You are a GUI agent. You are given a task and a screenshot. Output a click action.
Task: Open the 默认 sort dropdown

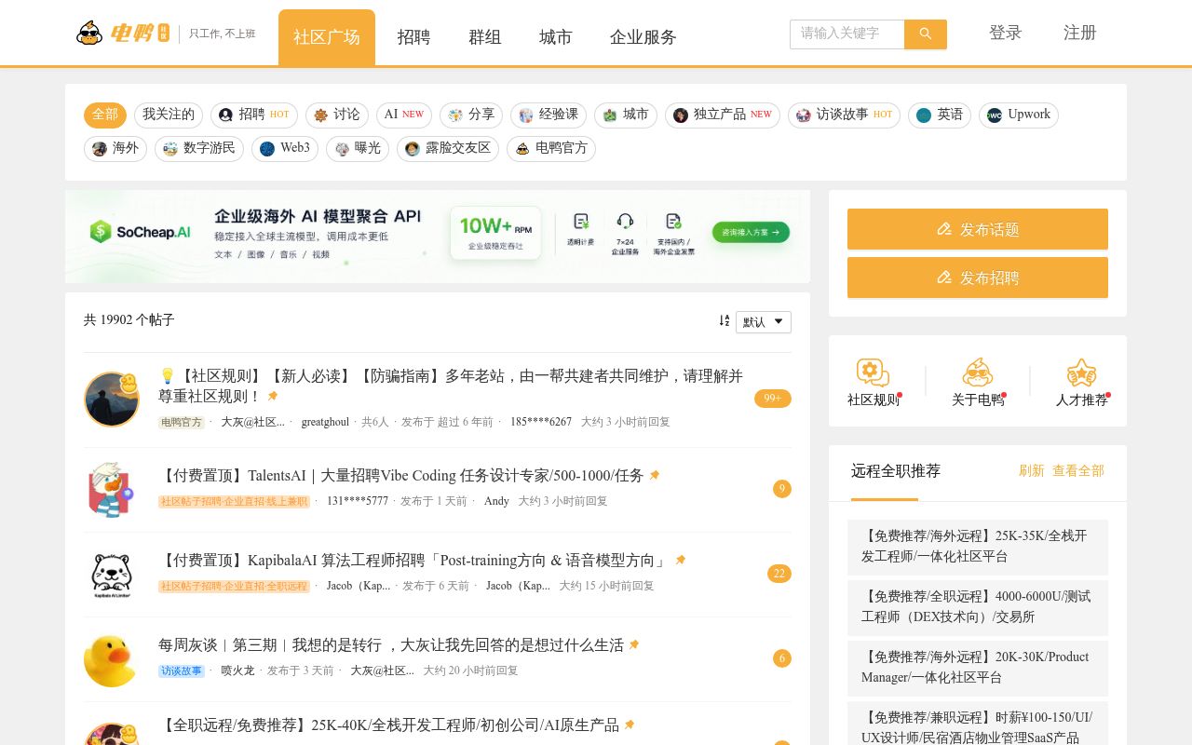tap(764, 322)
